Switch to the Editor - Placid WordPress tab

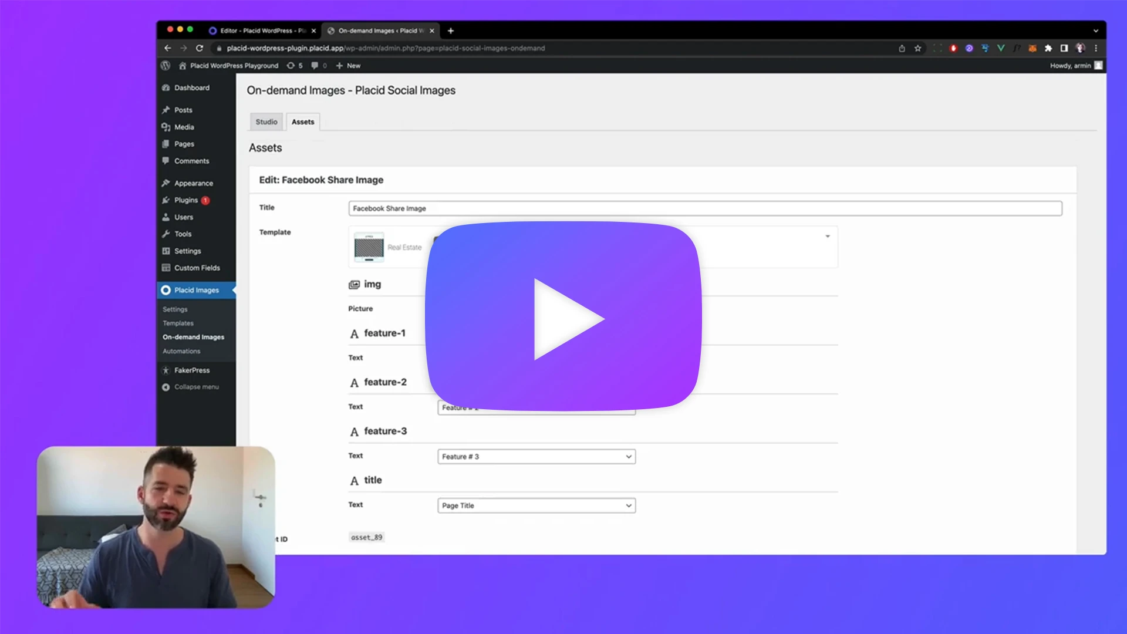(262, 31)
